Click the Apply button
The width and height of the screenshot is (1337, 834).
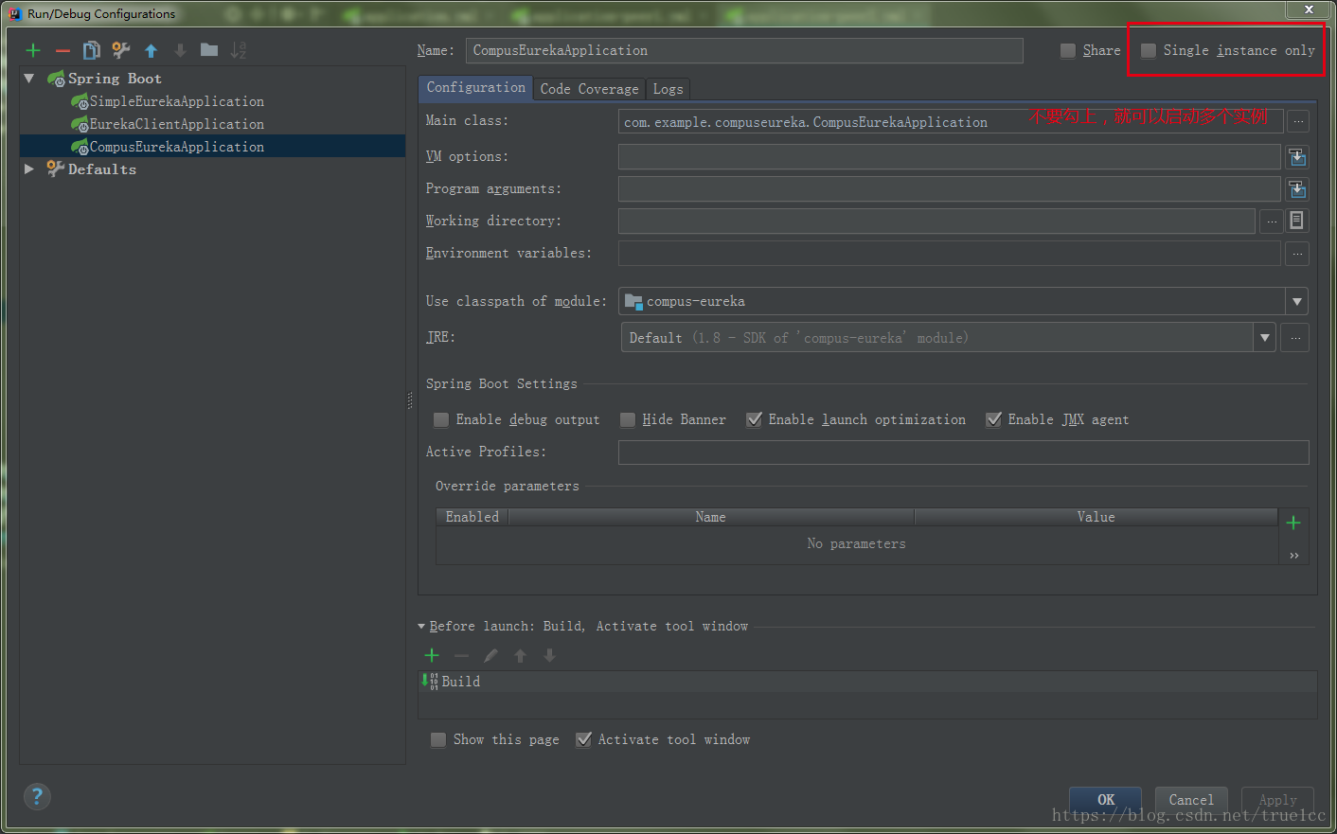(x=1277, y=800)
